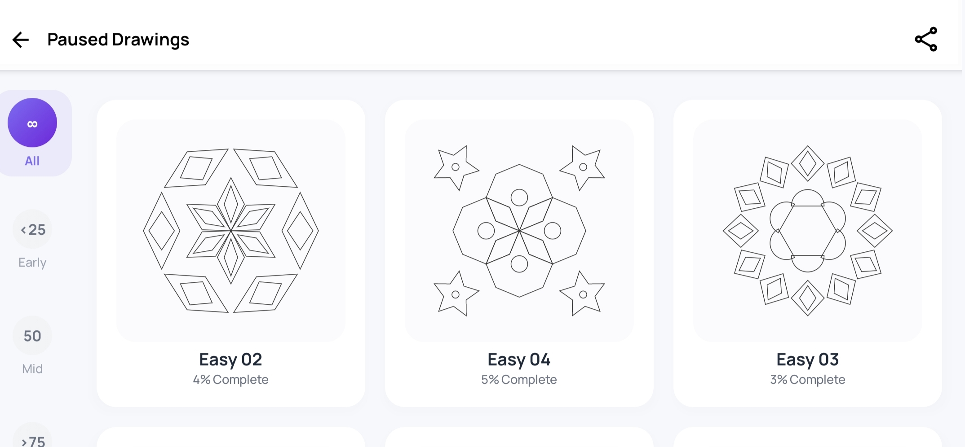Open the partially visible card below Easy 02
Screen dimensions: 965x447
pos(231,438)
